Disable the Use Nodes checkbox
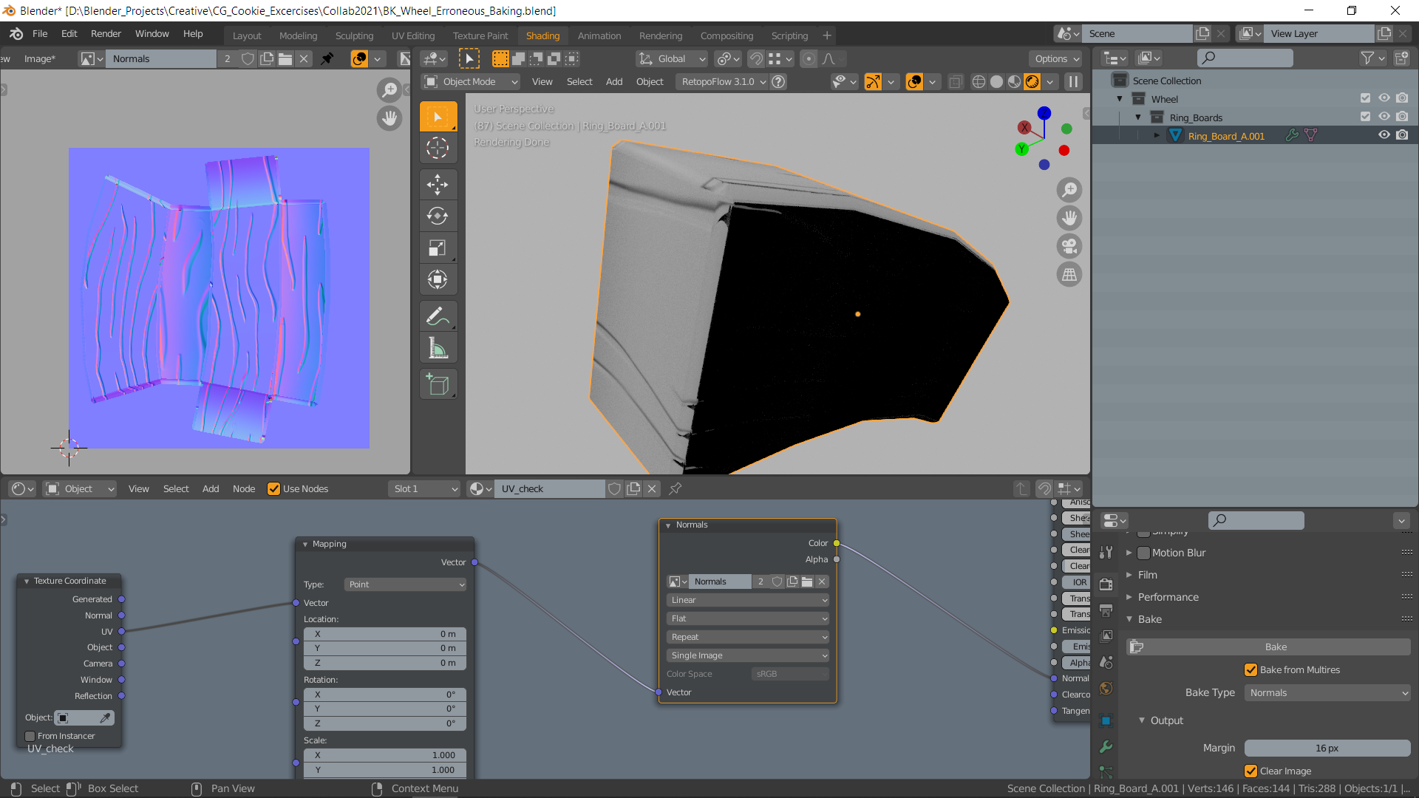 click(273, 489)
